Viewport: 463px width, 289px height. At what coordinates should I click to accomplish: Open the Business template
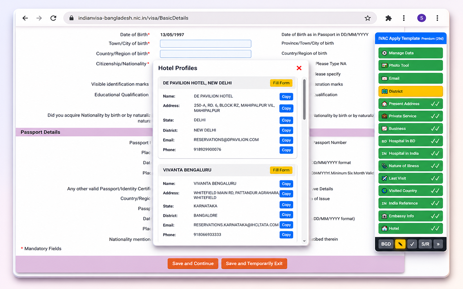(x=411, y=129)
